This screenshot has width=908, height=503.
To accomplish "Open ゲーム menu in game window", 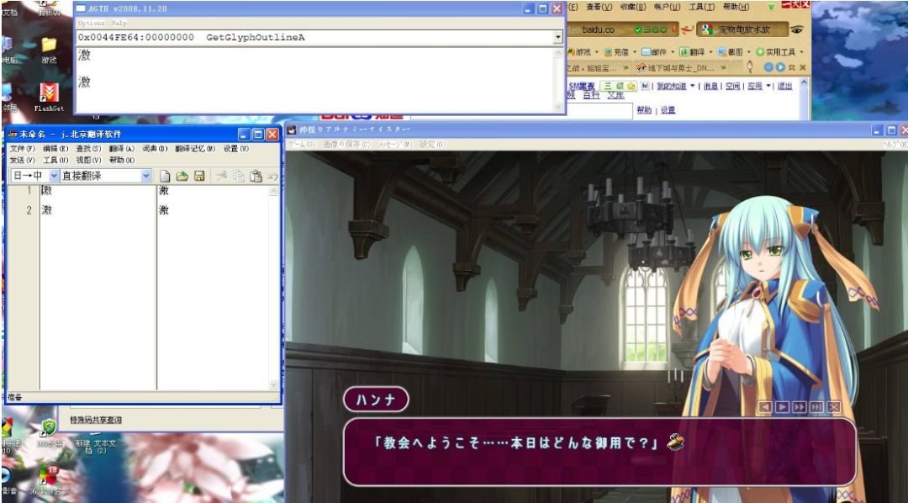I will [x=302, y=145].
